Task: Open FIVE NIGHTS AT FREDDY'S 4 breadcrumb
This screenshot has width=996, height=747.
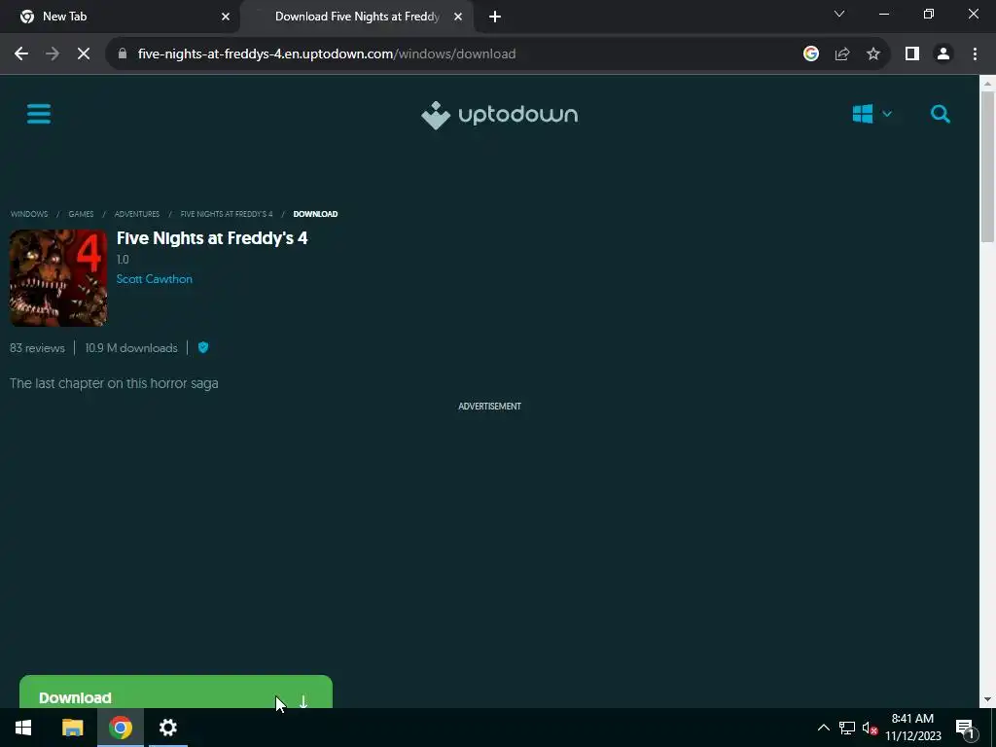Action: 226,214
